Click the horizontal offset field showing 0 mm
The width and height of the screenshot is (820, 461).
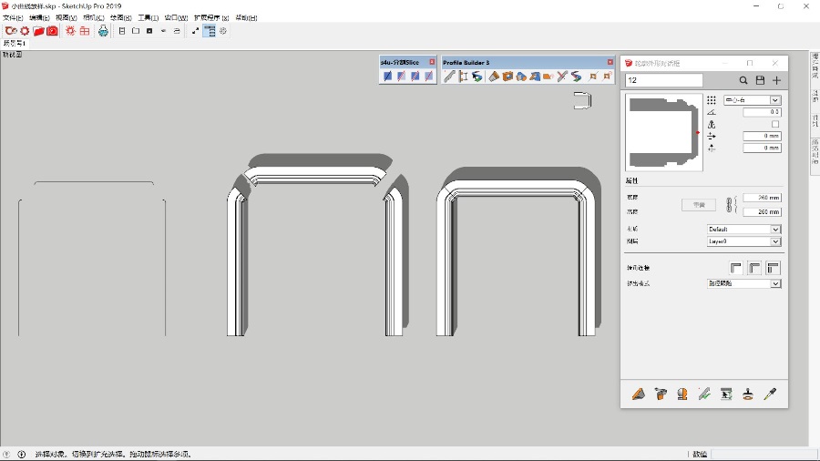click(x=762, y=136)
